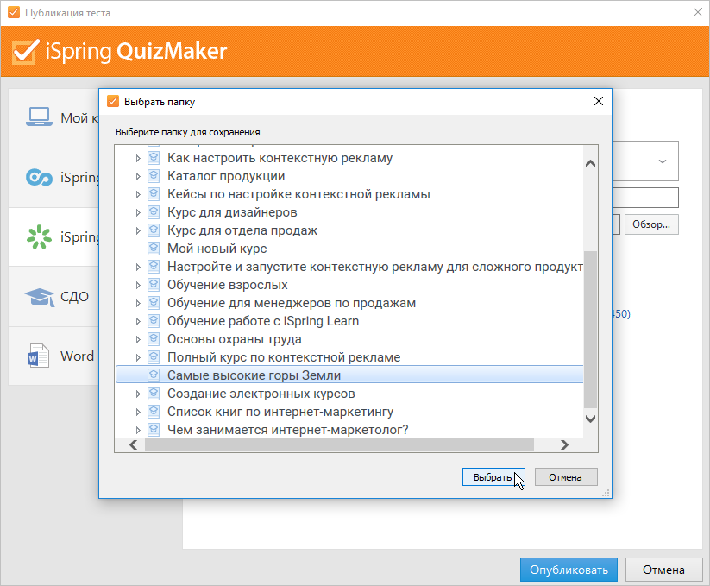Click course icon beside Как настроить контекстную рекламу
This screenshot has width=710, height=586.
[154, 158]
